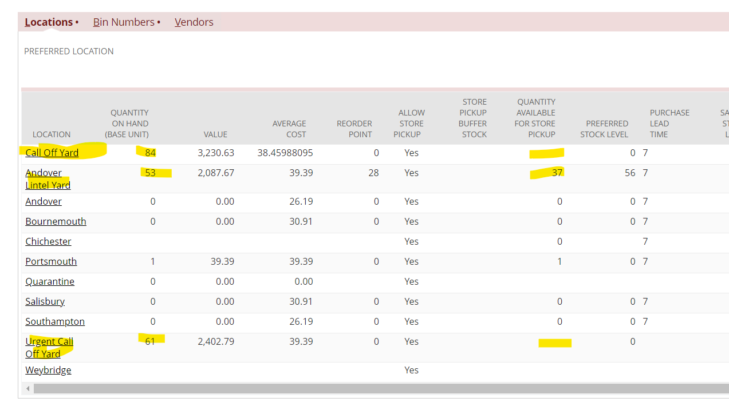Select quantity 53 for Andover Lintel Yard
The image size is (729, 406).
(150, 173)
